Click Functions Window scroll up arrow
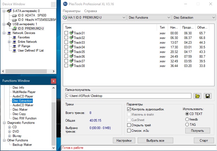Screen dimensions: 217x151 [53, 88]
